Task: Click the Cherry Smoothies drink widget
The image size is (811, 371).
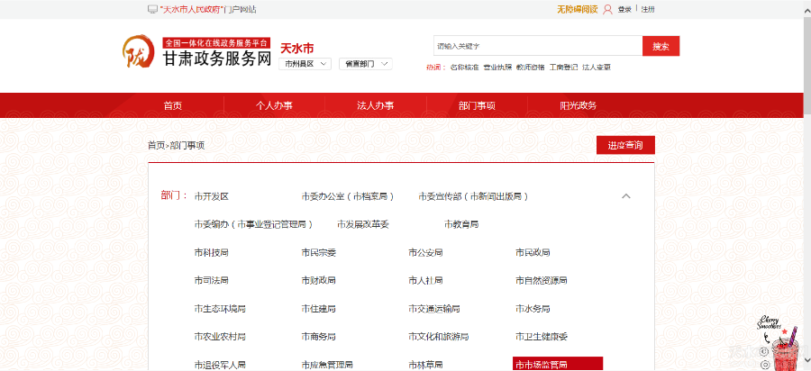Action: point(779,344)
